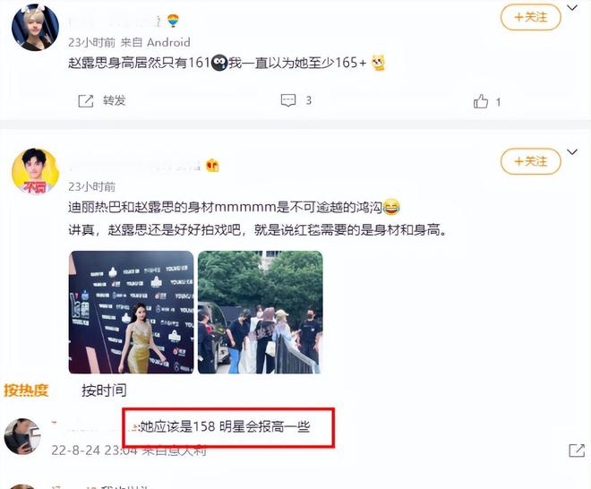Open second poster's yellow avatar profile
This screenshot has height=489, width=591.
(36, 172)
